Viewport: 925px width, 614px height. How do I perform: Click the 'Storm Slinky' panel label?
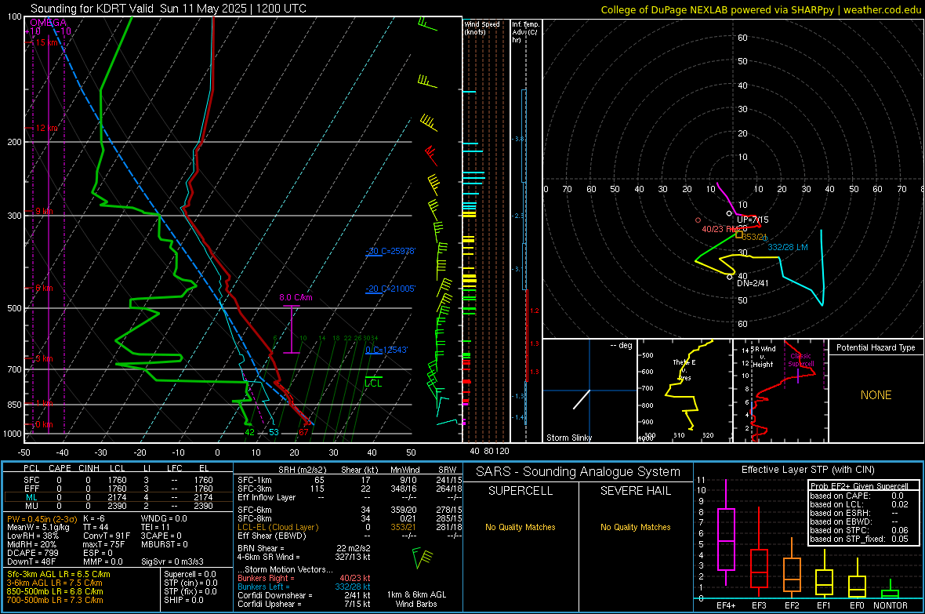point(568,438)
